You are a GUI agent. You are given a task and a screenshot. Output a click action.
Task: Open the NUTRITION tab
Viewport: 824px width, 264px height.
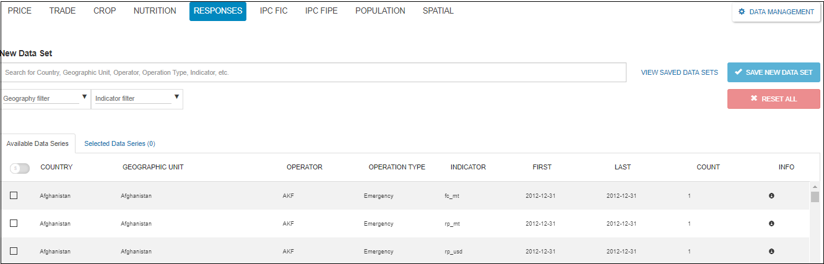(155, 11)
